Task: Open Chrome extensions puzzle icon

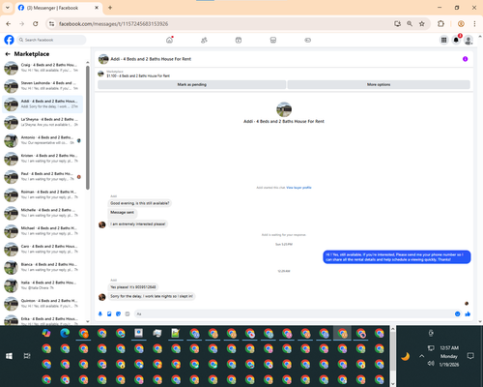Action: pyautogui.click(x=440, y=24)
